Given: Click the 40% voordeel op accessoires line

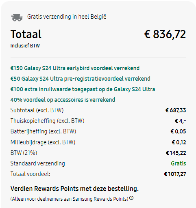Looking at the screenshot, I should pos(63,100).
